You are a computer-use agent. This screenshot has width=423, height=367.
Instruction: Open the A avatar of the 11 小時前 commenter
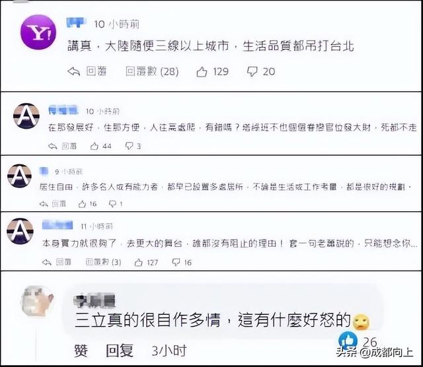click(x=20, y=231)
